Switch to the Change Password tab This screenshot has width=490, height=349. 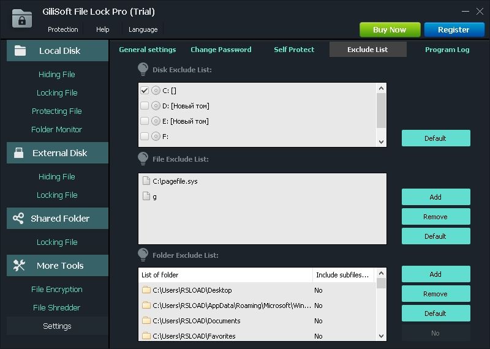[x=221, y=50]
